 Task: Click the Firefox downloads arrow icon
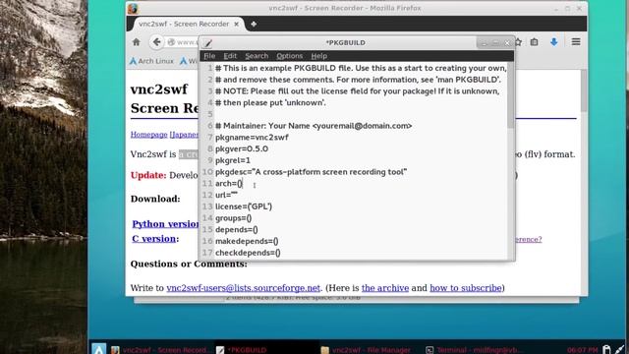(554, 42)
